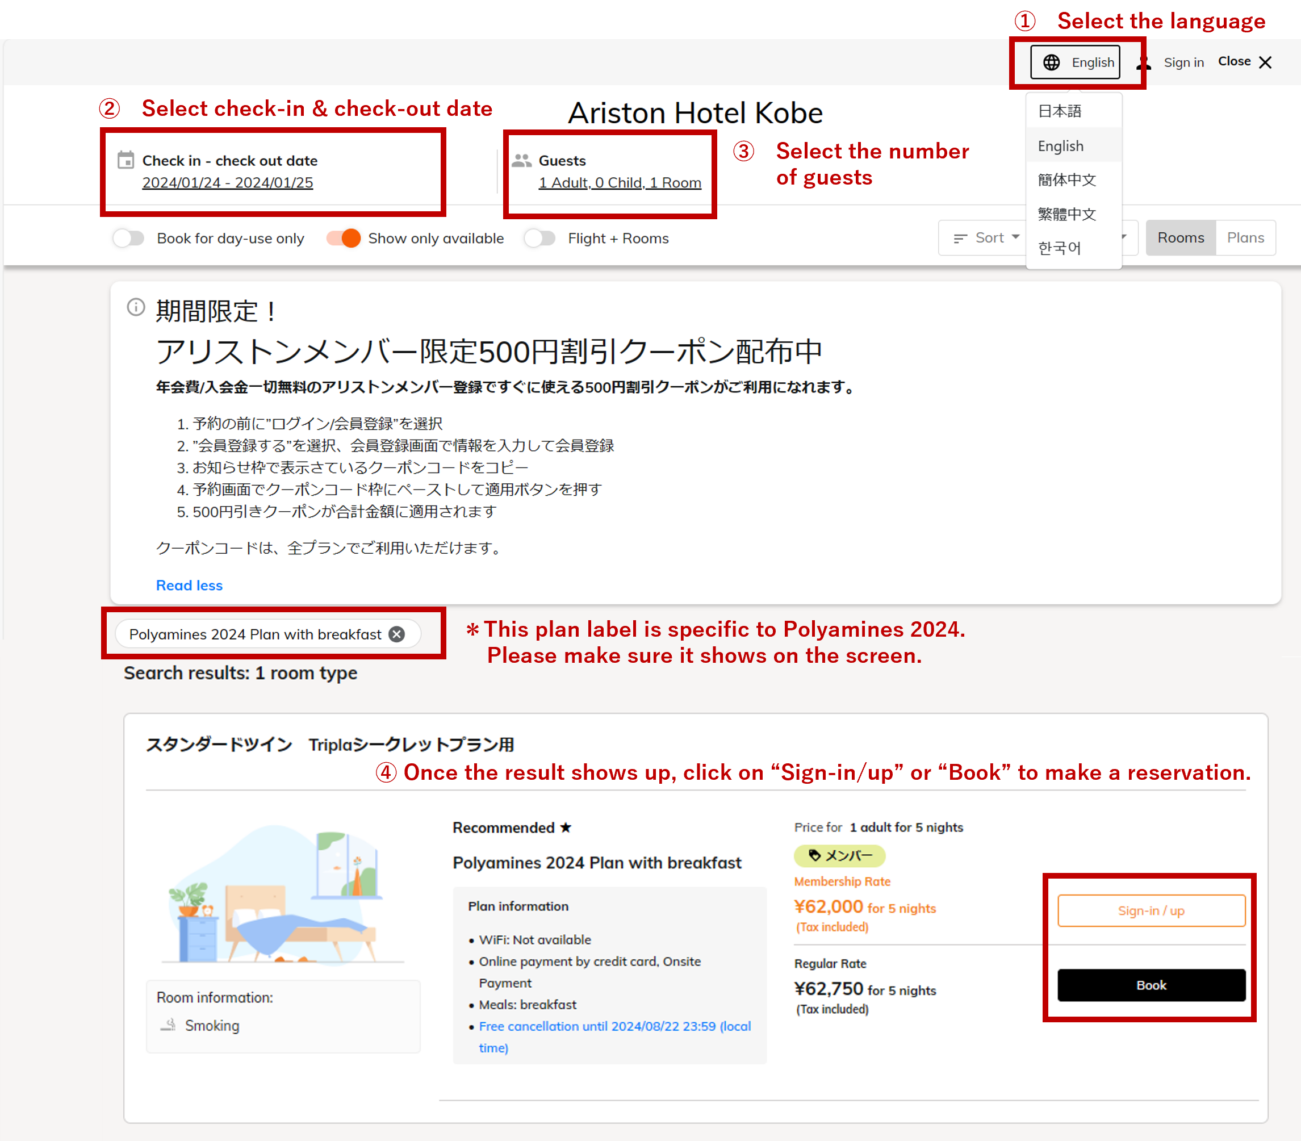1301x1141 pixels.
Task: Click the Sign-in / up button
Action: pyautogui.click(x=1151, y=910)
